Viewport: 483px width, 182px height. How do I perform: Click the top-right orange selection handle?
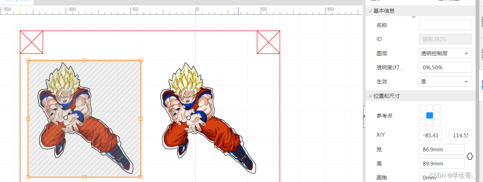141,60
